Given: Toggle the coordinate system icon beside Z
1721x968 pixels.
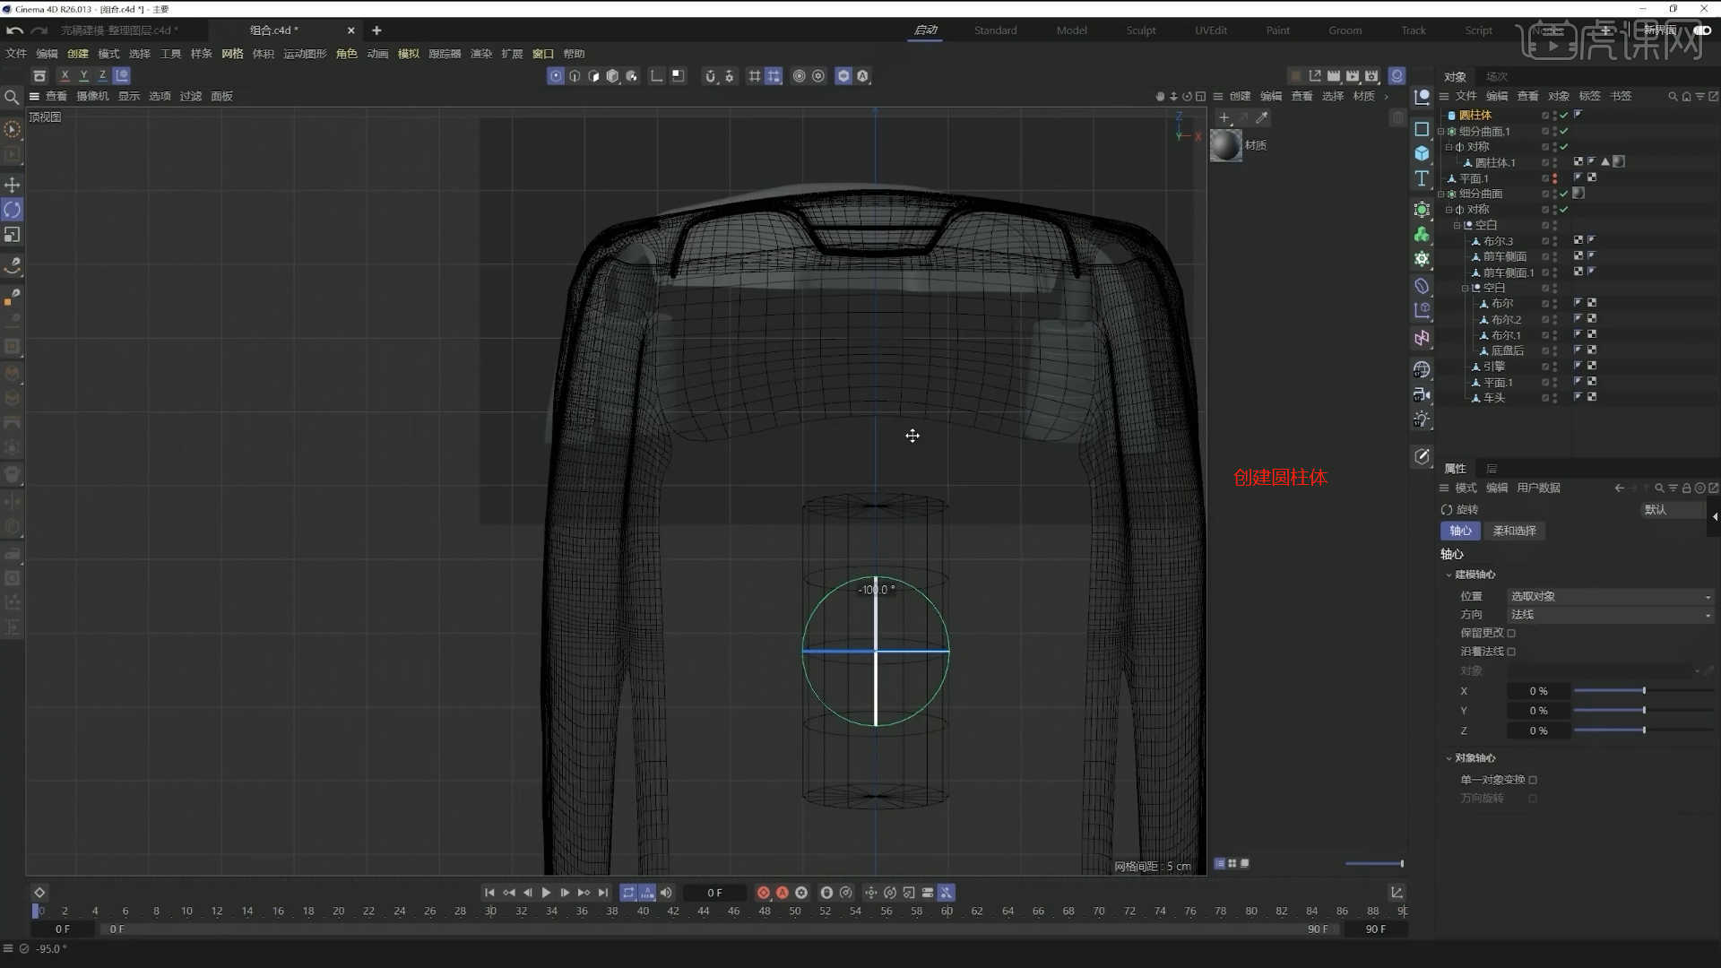Looking at the screenshot, I should (x=122, y=75).
